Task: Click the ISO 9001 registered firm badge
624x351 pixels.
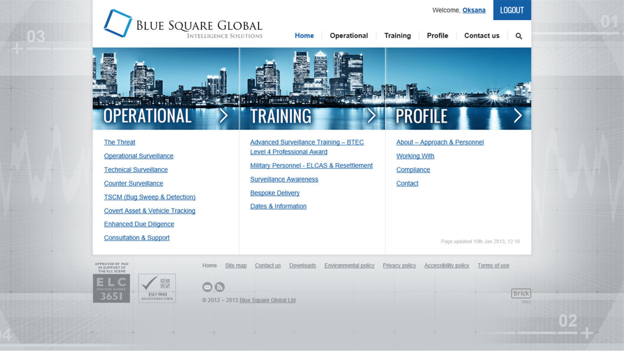Action: (157, 289)
